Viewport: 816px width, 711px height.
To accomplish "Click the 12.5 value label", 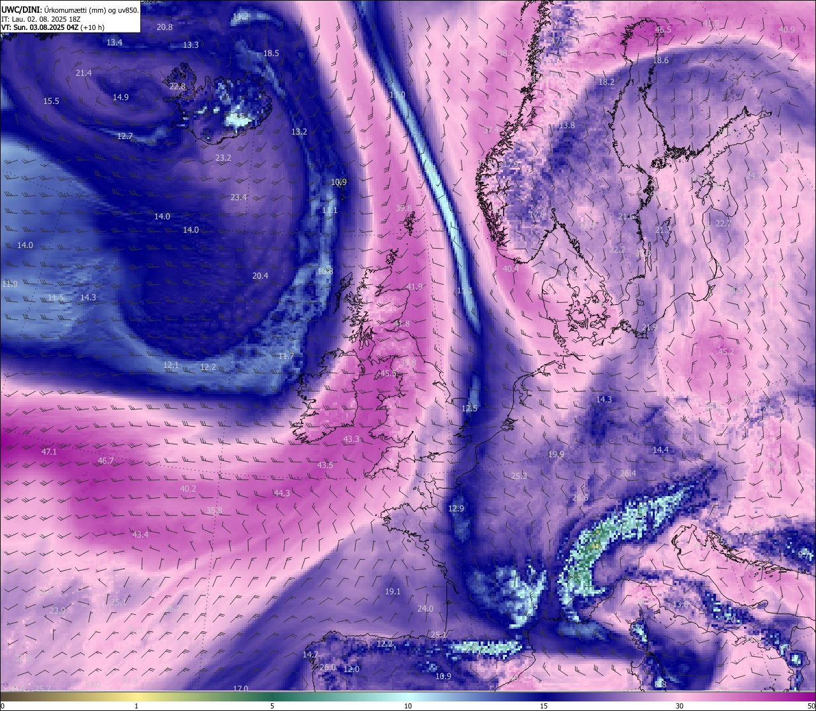I will point(469,408).
